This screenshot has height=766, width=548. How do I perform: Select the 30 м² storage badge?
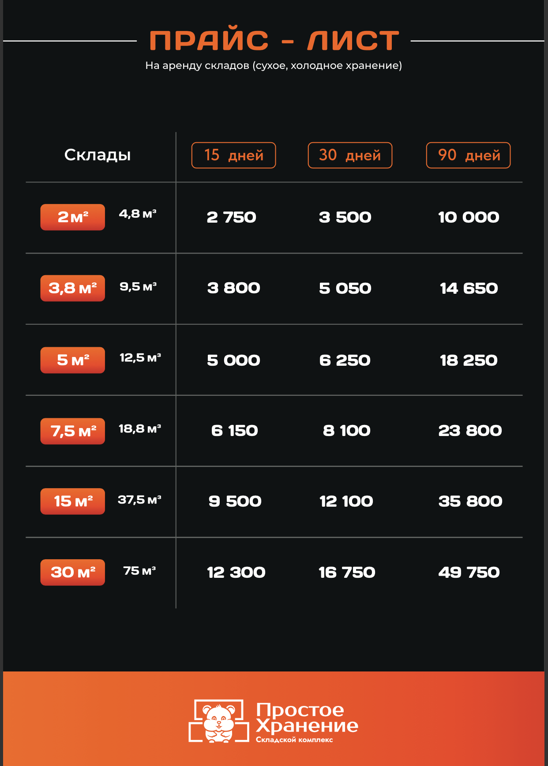point(73,573)
